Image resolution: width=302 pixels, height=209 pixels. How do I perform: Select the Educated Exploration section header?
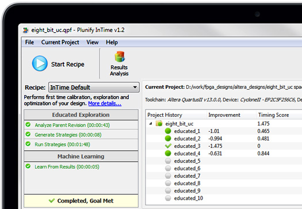[81, 115]
